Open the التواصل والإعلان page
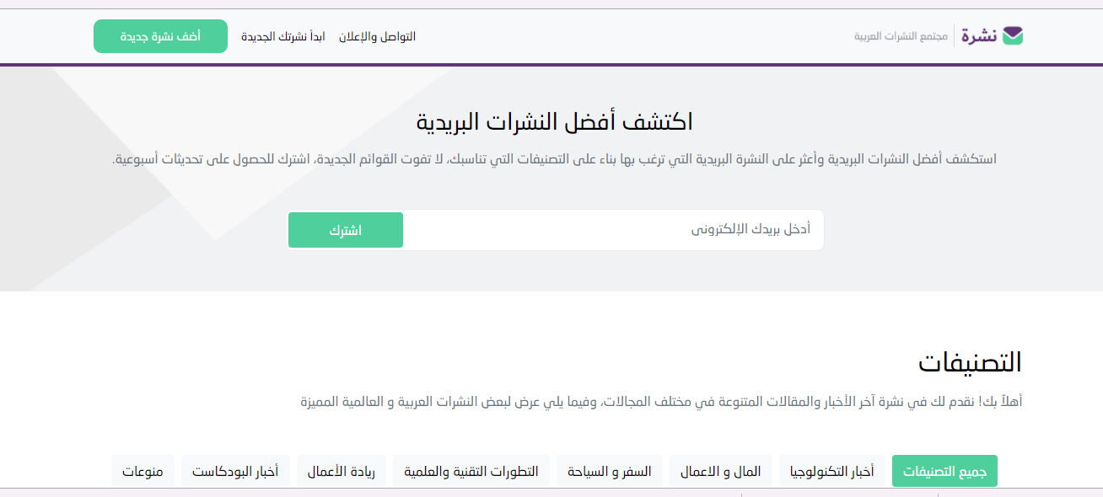 pyautogui.click(x=377, y=36)
